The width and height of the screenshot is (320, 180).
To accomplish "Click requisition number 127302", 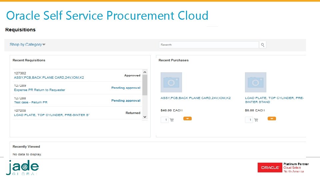I will tap(20, 73).
